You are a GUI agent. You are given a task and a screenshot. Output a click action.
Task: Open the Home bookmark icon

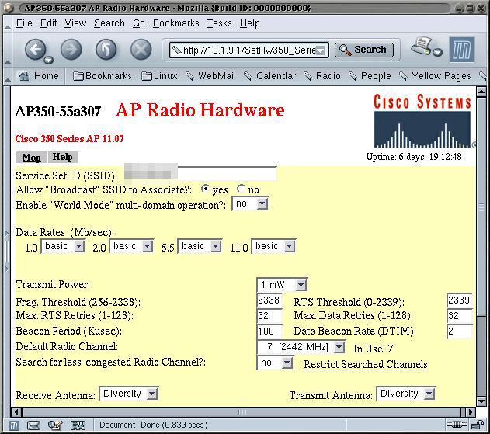[x=24, y=76]
